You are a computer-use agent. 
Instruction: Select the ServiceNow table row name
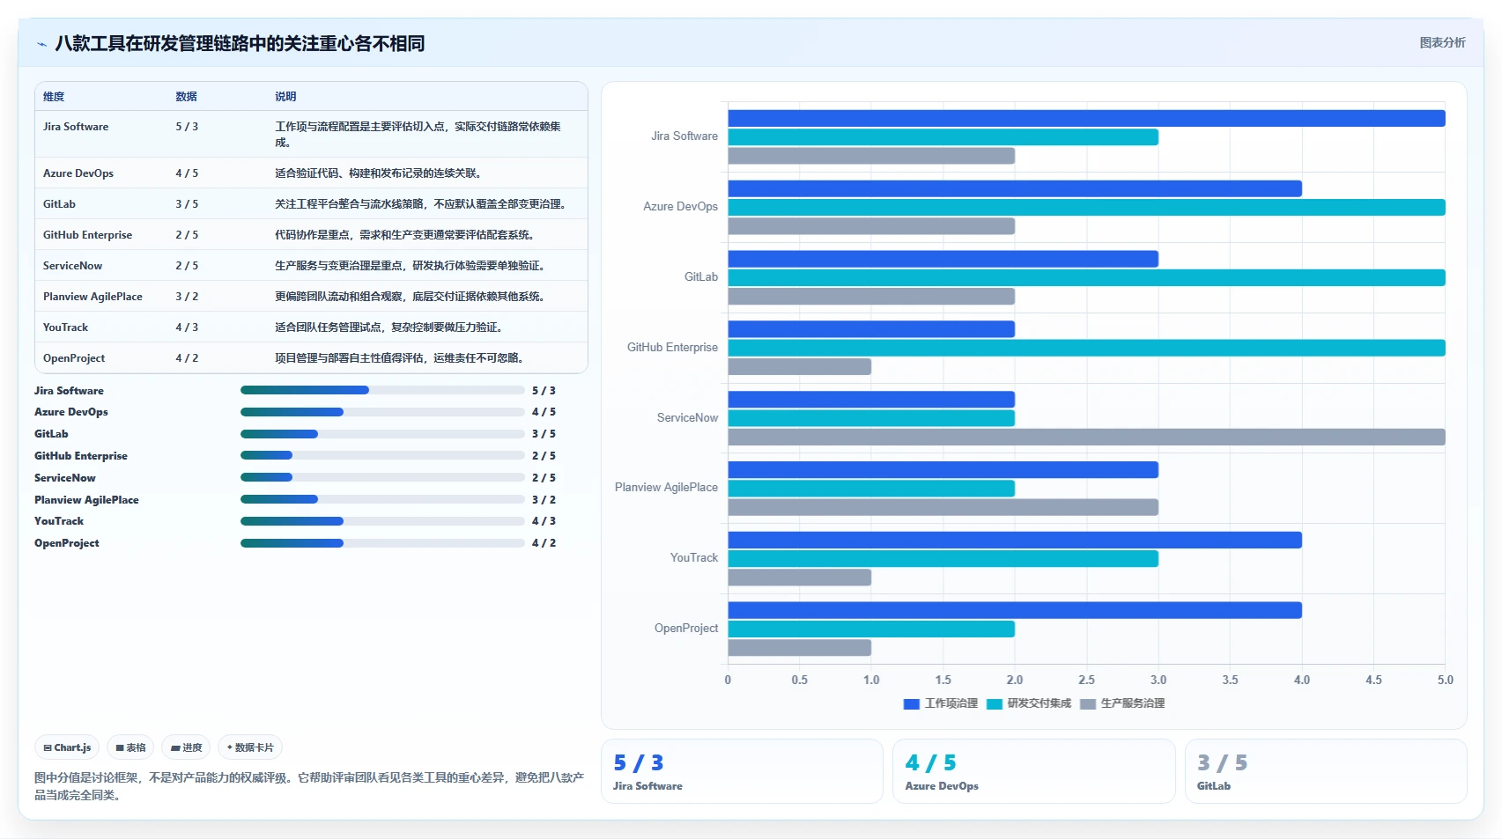coord(72,266)
